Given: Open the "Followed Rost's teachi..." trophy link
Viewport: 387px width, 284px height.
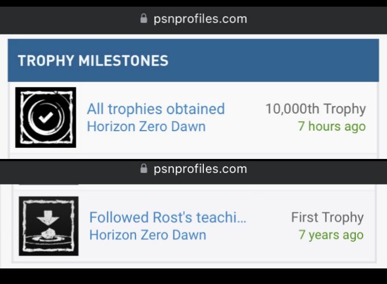Looking at the screenshot, I should [167, 217].
